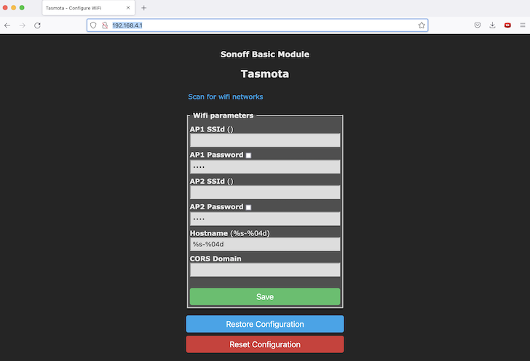Click the Restore Configuration button
This screenshot has width=530, height=361.
pos(265,324)
